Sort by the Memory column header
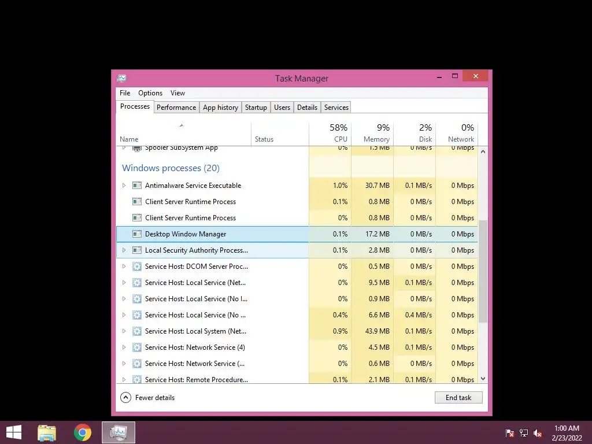The width and height of the screenshot is (592, 444). 372,134
